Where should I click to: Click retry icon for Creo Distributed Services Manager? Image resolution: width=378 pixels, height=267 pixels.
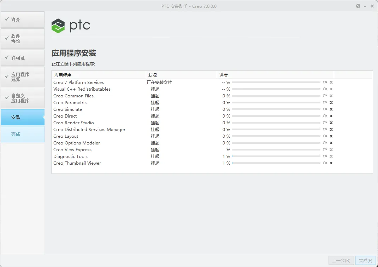point(325,130)
